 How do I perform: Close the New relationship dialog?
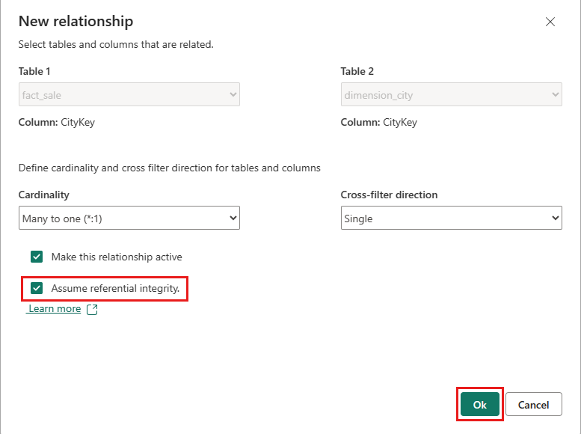[550, 22]
